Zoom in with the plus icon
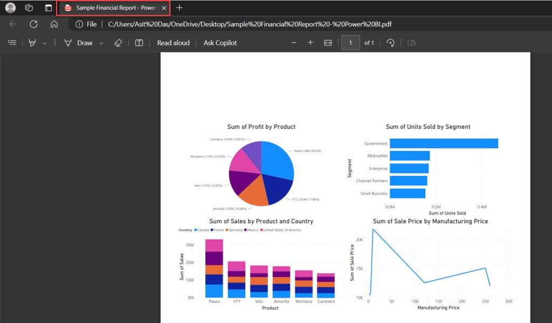 click(310, 43)
